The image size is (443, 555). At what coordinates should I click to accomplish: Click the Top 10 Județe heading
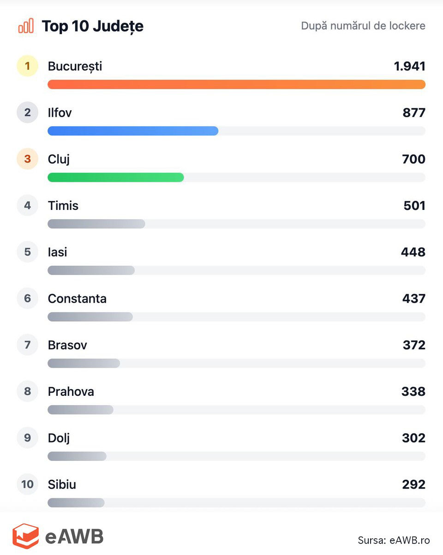click(92, 26)
